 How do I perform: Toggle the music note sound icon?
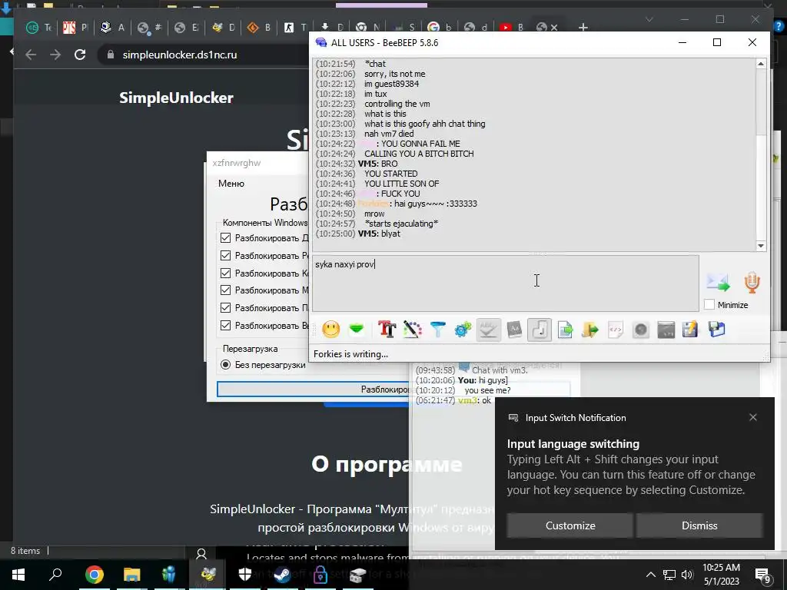click(540, 330)
